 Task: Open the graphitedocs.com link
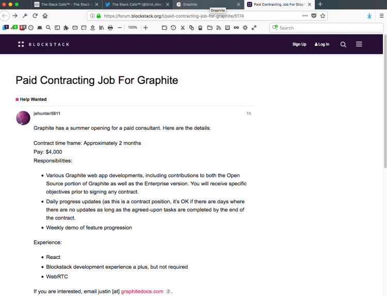tap(142, 291)
